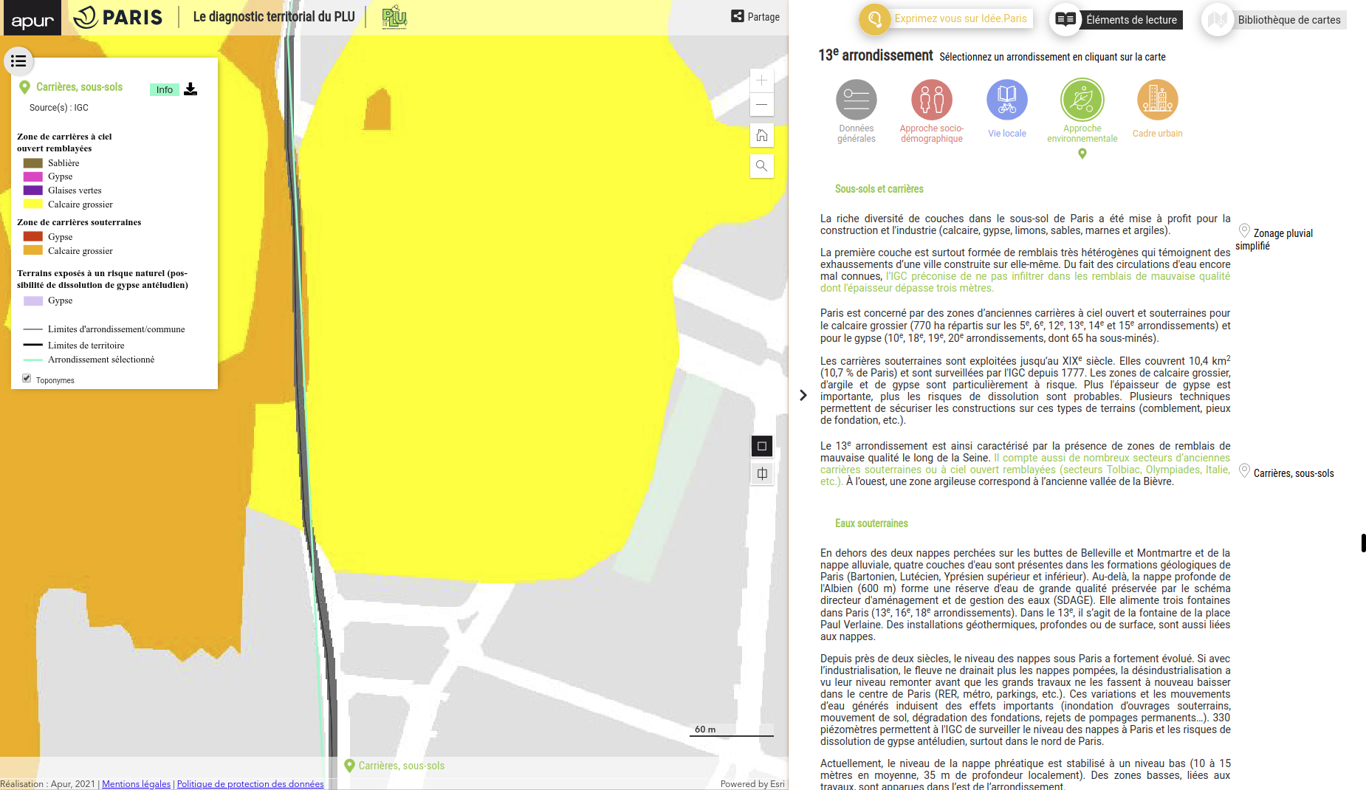Image resolution: width=1366 pixels, height=790 pixels.
Task: Open the Approche environnementale theme icon
Action: [x=1082, y=100]
